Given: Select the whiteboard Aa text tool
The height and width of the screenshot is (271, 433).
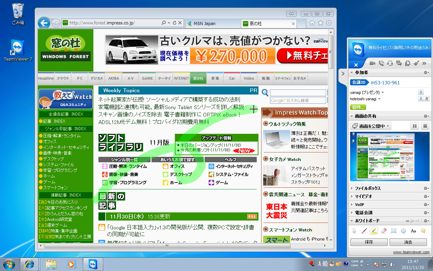Looking at the screenshot, I should click(413, 231).
